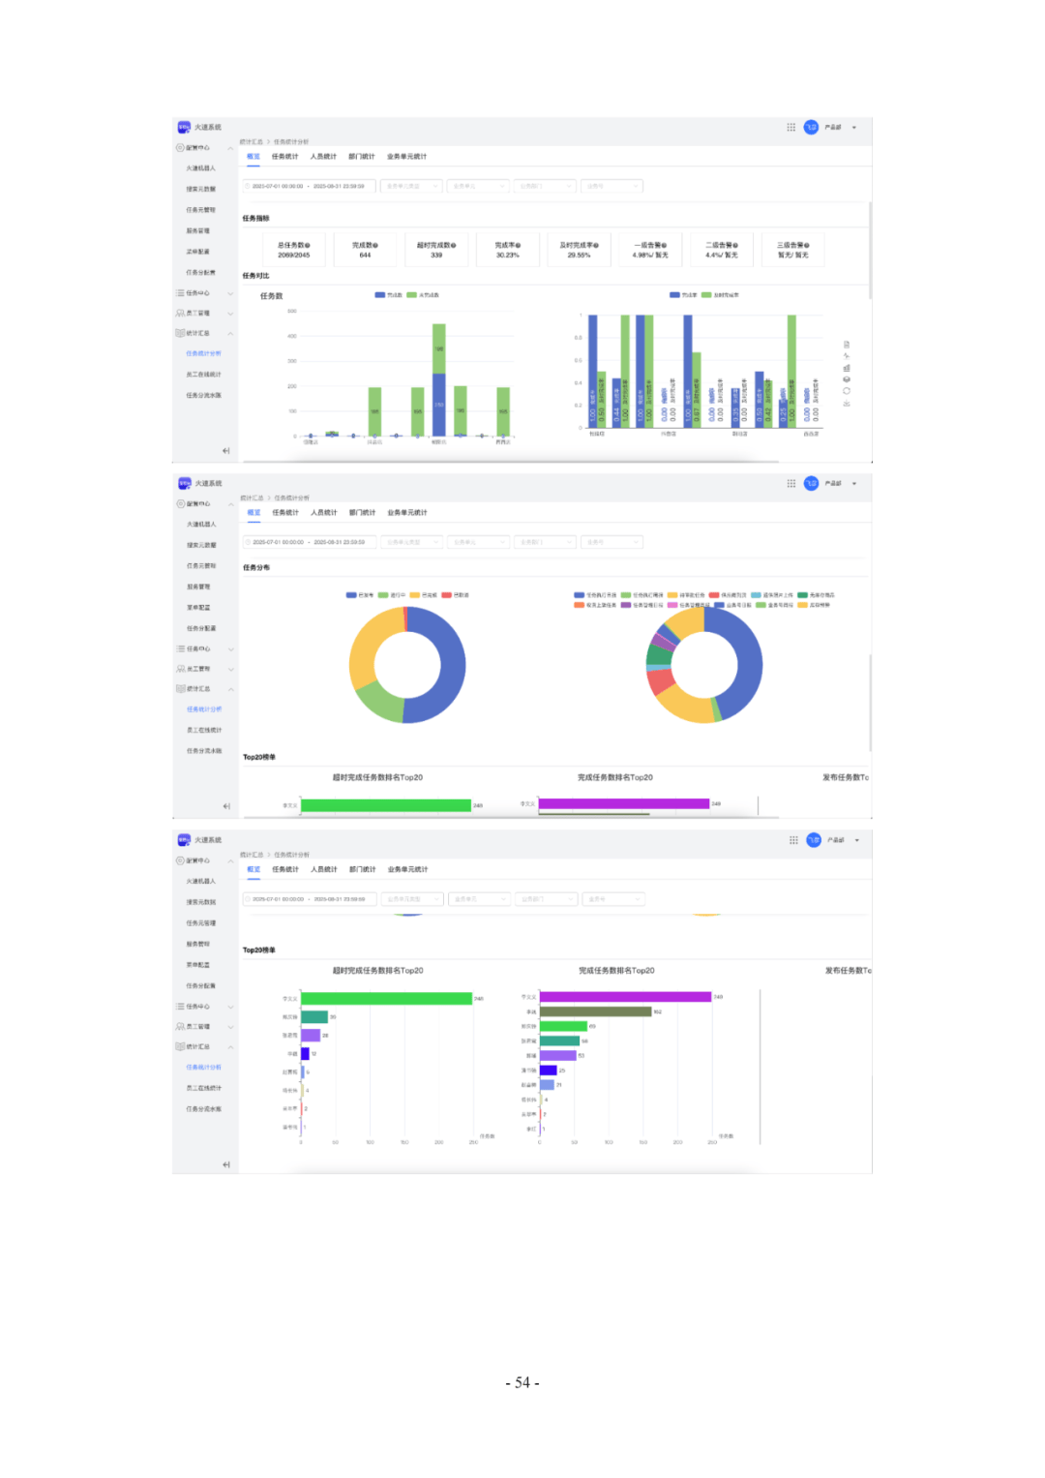Hide the 及时完成率 series via its legend

click(x=721, y=295)
